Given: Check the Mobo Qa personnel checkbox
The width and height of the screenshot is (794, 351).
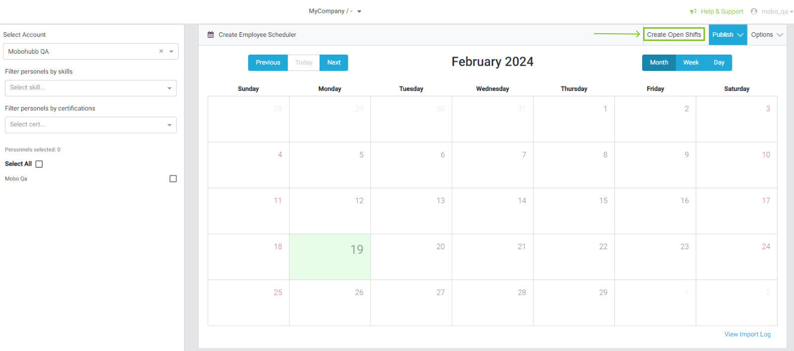Looking at the screenshot, I should click(173, 179).
